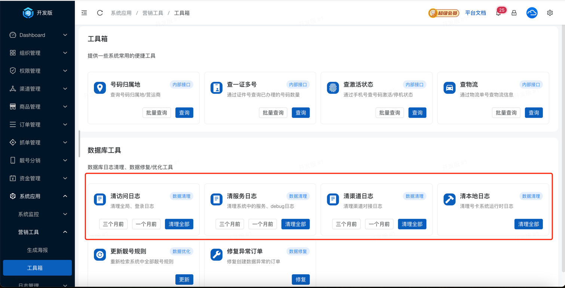Click the 查物流 car icon
Screen dimensions: 565x288
[449, 88]
